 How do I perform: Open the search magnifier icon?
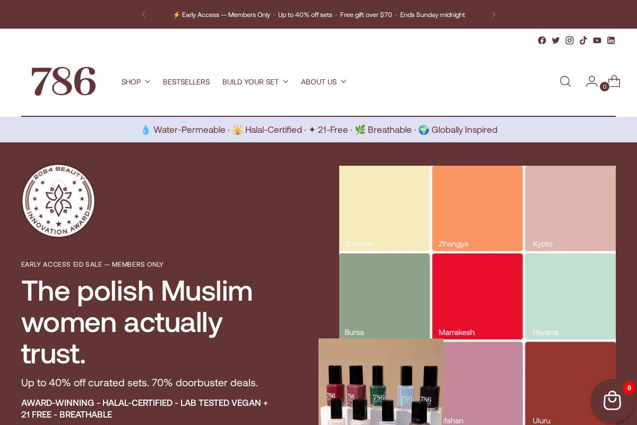[x=565, y=81]
